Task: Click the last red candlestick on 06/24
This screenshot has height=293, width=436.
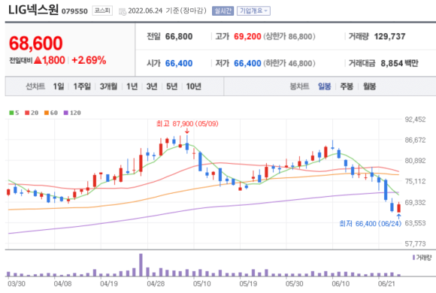Action: click(x=398, y=208)
